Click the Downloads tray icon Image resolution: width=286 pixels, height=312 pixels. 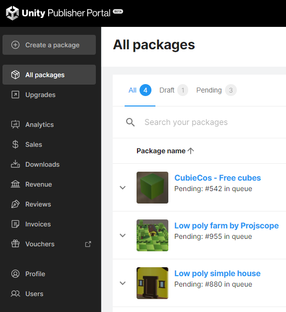(x=15, y=164)
